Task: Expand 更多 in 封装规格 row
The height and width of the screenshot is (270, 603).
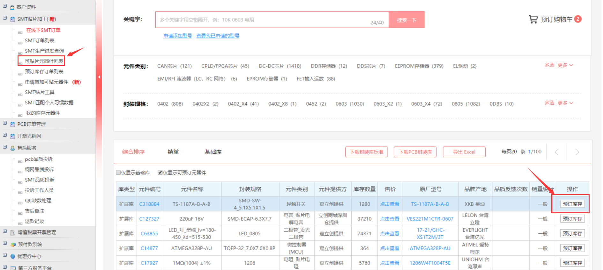Action: 565,103
